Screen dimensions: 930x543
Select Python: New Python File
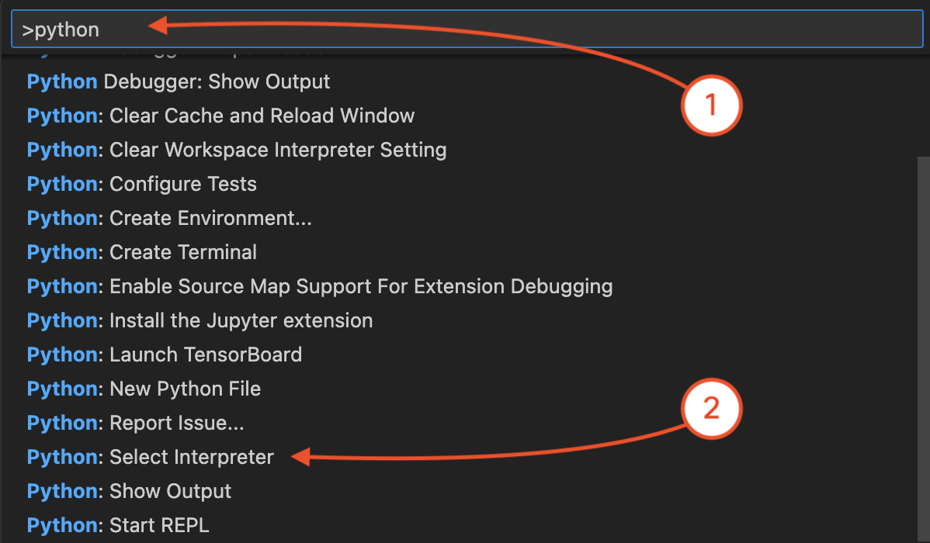pos(144,389)
